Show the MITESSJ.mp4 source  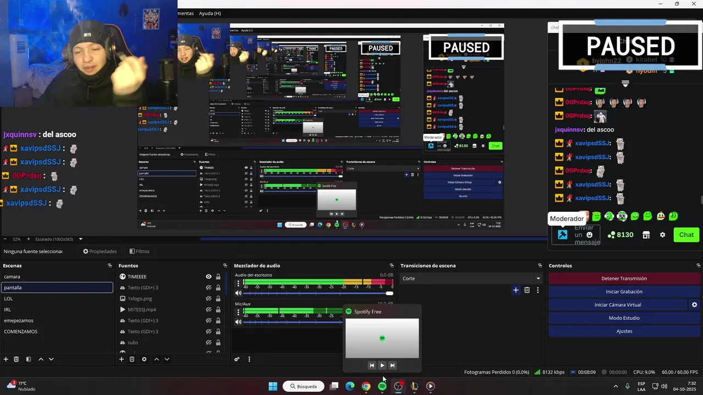(209, 309)
